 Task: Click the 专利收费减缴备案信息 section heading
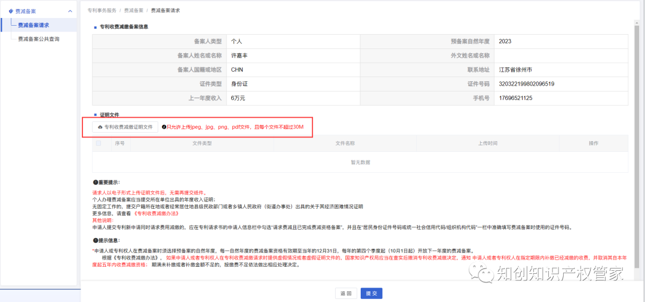(124, 27)
